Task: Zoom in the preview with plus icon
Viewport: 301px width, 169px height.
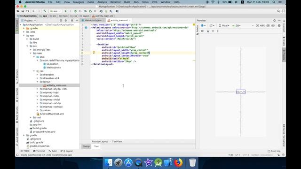Action: (x=268, y=25)
